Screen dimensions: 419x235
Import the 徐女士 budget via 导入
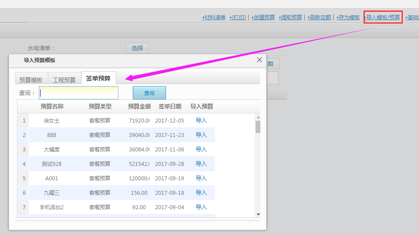(x=201, y=120)
